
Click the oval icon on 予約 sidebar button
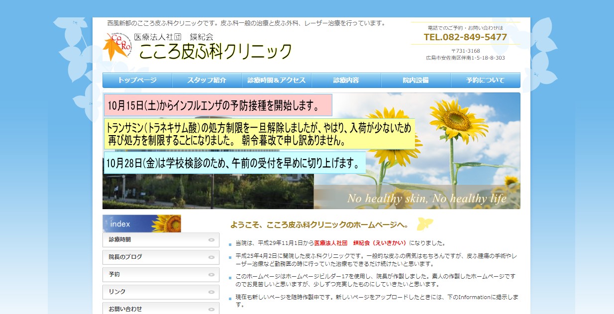point(211,275)
